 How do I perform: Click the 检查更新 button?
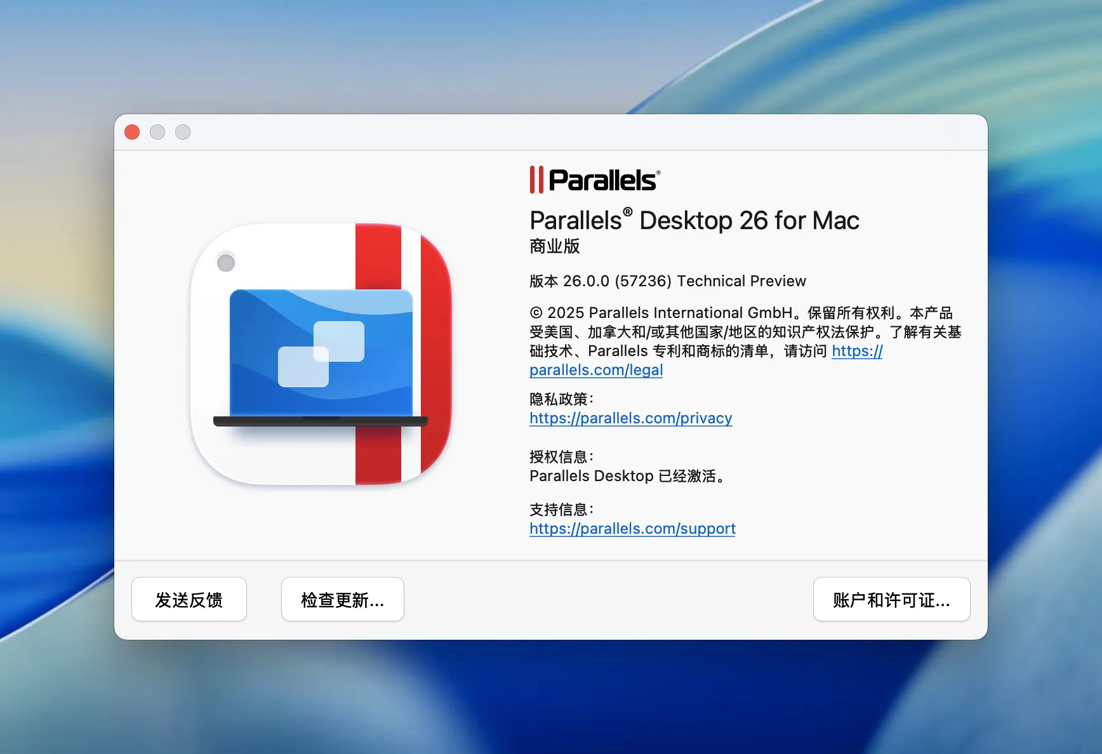point(342,599)
